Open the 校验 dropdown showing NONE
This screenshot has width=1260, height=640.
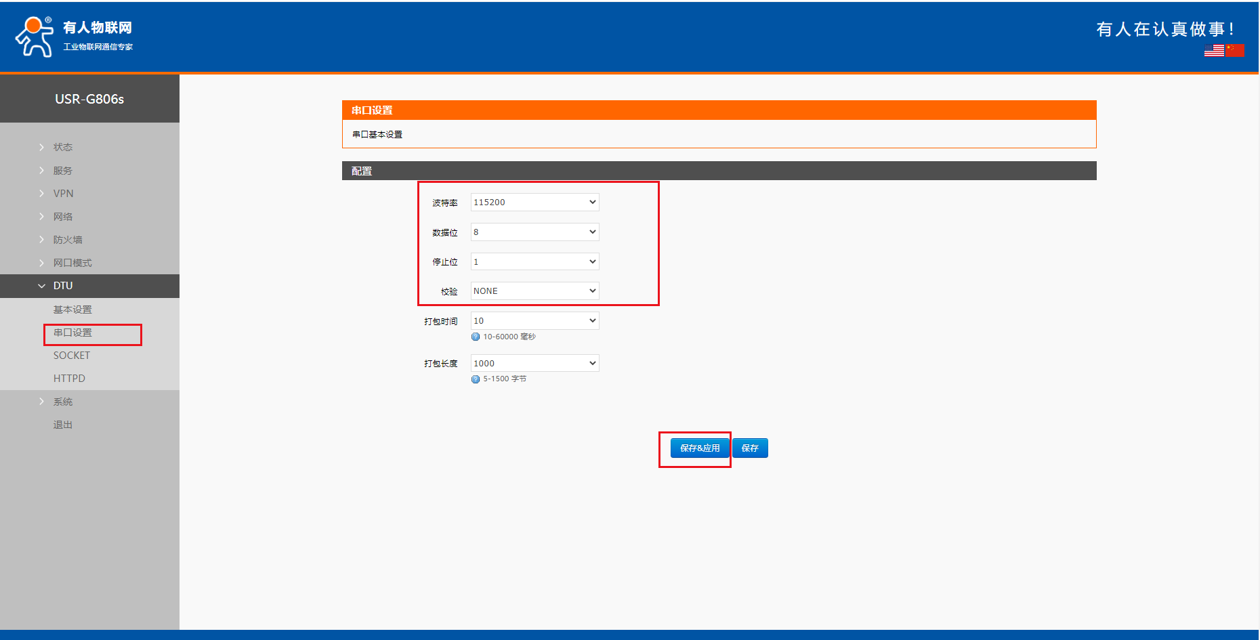[x=534, y=291]
